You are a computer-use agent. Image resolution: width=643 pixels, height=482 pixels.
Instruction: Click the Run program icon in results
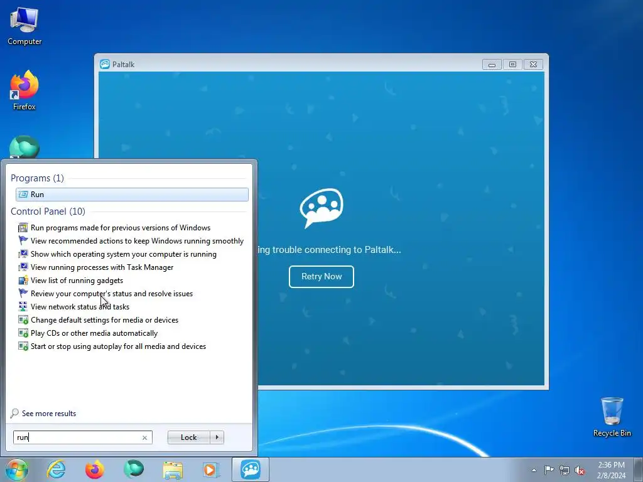(x=23, y=195)
